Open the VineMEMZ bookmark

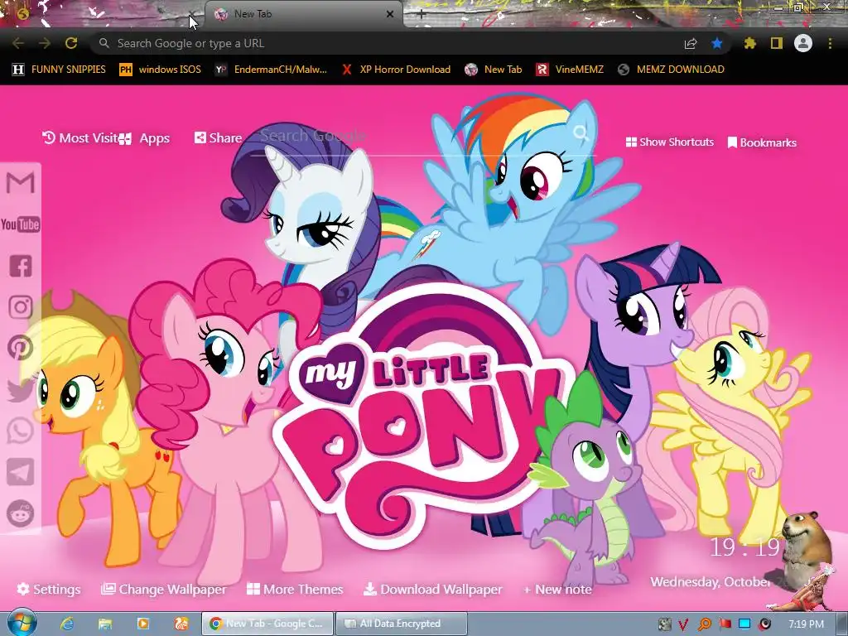pyautogui.click(x=570, y=70)
